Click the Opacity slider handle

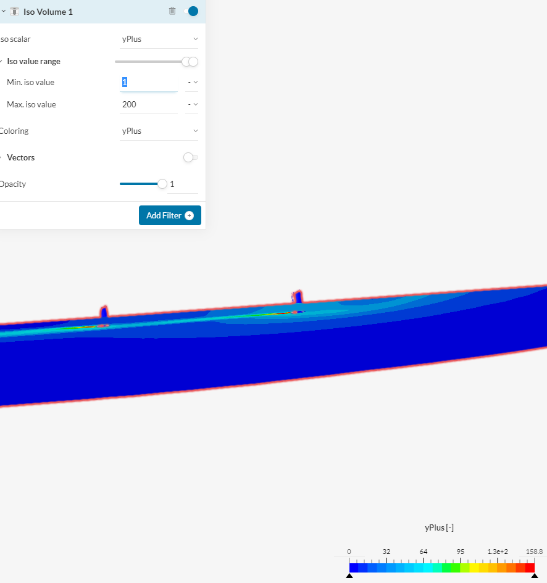(162, 184)
